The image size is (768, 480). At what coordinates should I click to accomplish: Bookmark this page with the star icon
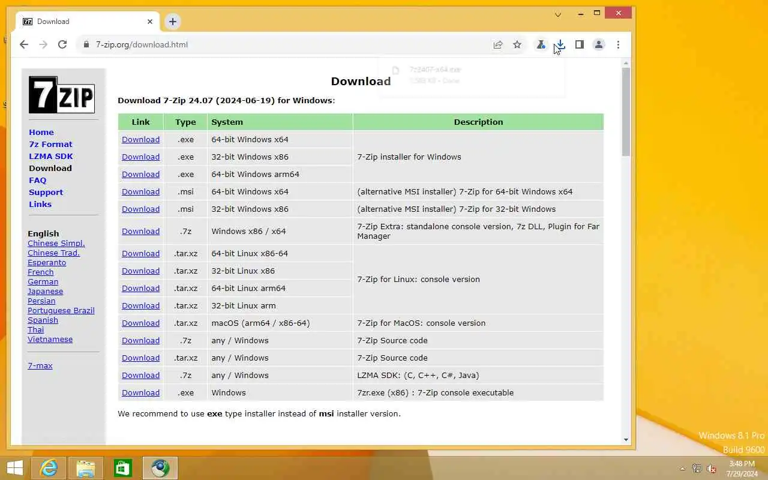[517, 44]
